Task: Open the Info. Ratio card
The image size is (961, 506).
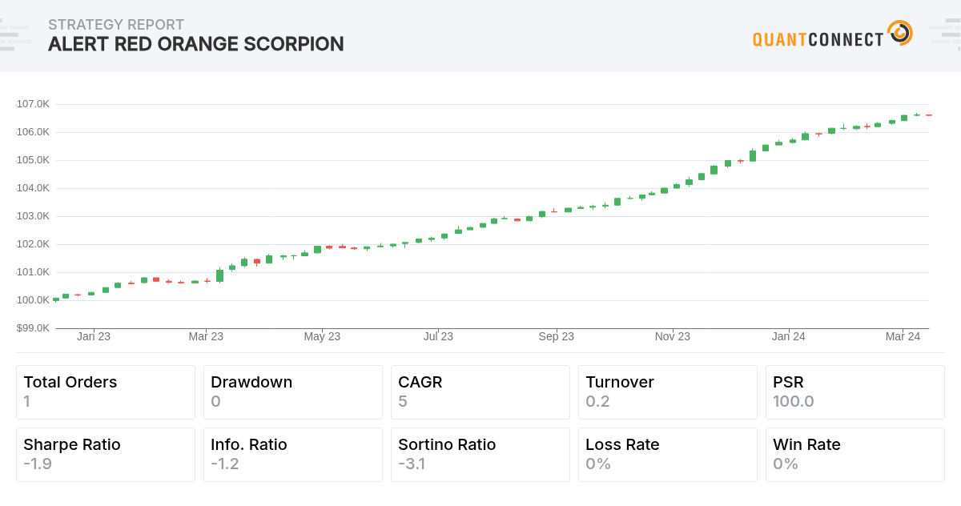Action: click(293, 455)
